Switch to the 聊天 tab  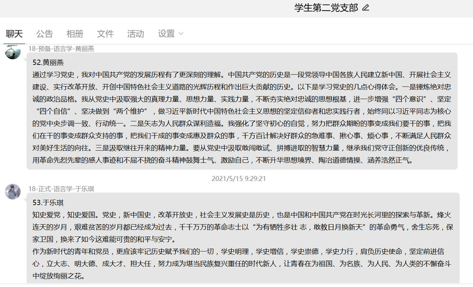[14, 34]
